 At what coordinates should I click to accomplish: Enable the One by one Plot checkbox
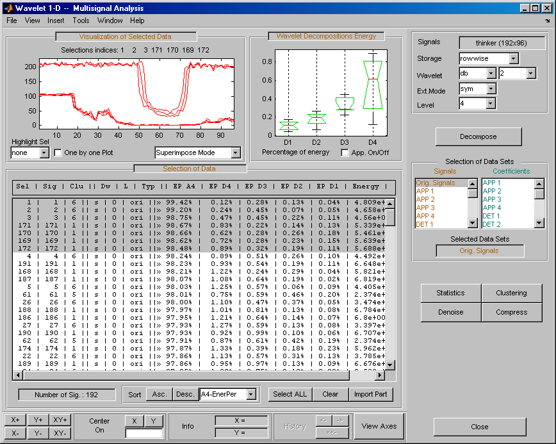[x=58, y=153]
